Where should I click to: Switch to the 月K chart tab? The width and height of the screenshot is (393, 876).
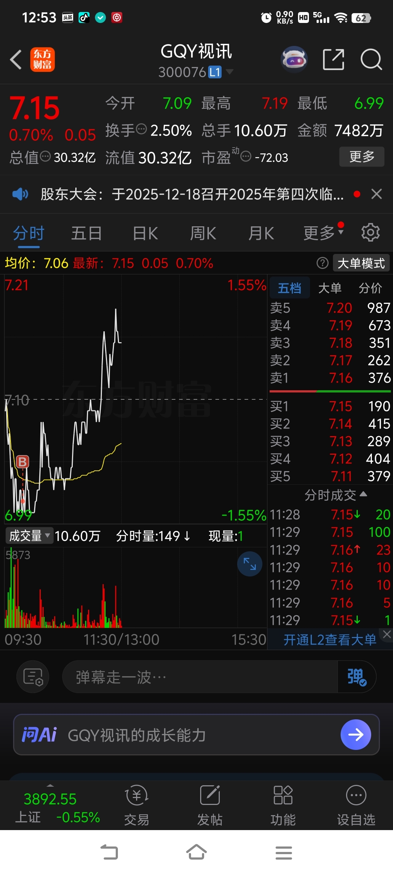point(261,233)
